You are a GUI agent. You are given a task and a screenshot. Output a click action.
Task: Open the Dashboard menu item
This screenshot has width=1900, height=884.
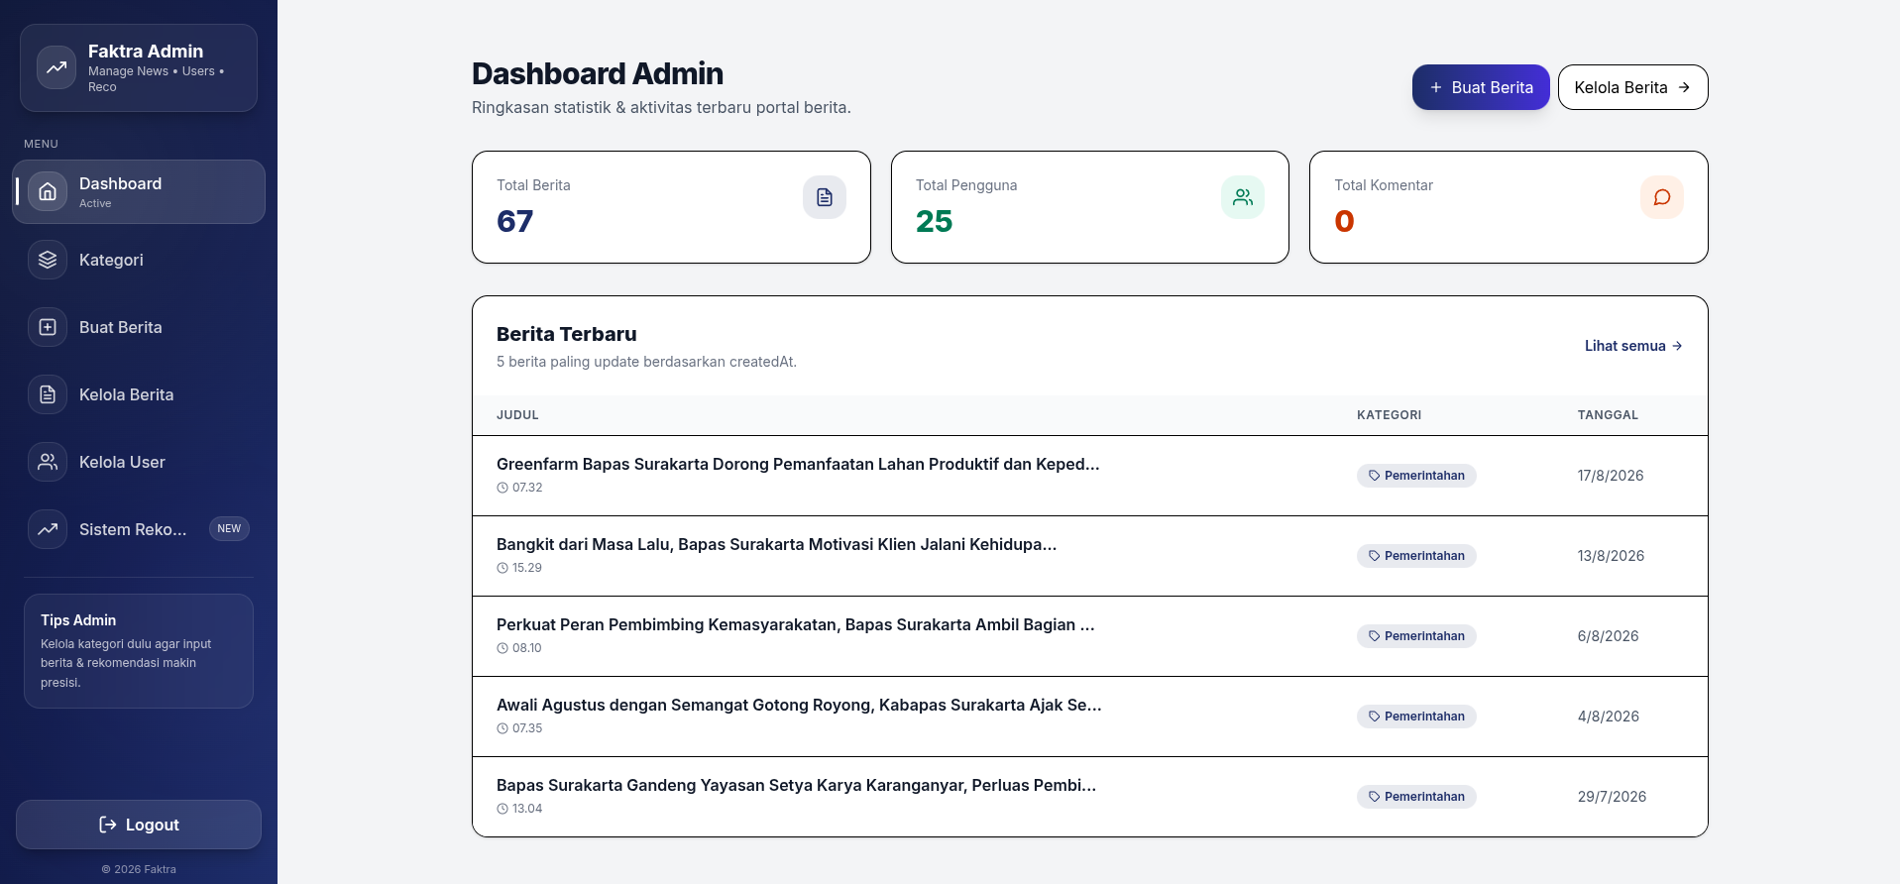tap(139, 191)
